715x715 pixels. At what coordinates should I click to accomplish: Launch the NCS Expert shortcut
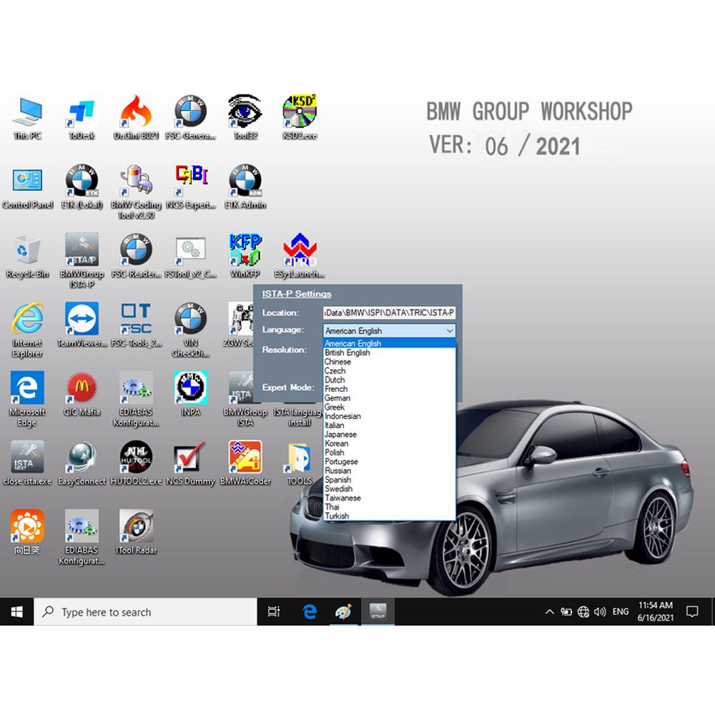[x=191, y=187]
